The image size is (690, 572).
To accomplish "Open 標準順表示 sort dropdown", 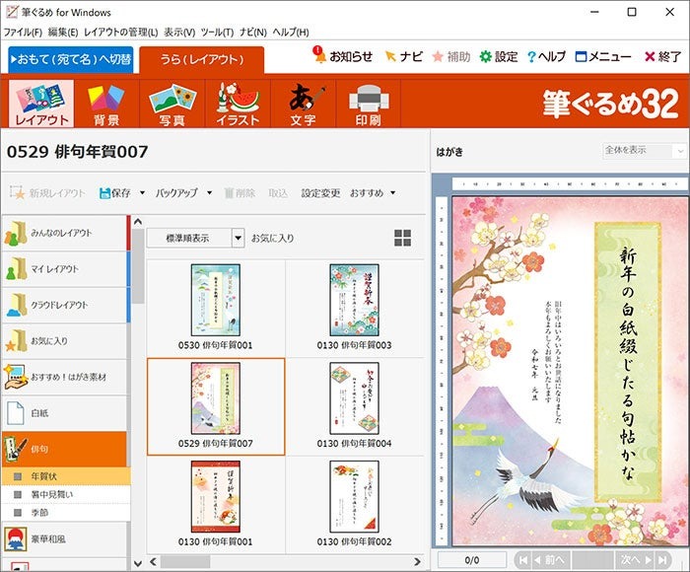I will (x=239, y=238).
